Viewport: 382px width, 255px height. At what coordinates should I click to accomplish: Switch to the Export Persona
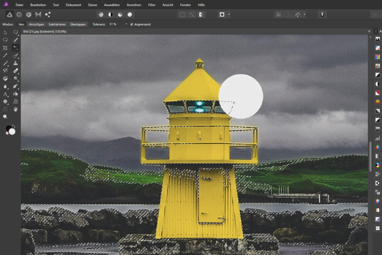pyautogui.click(x=48, y=15)
